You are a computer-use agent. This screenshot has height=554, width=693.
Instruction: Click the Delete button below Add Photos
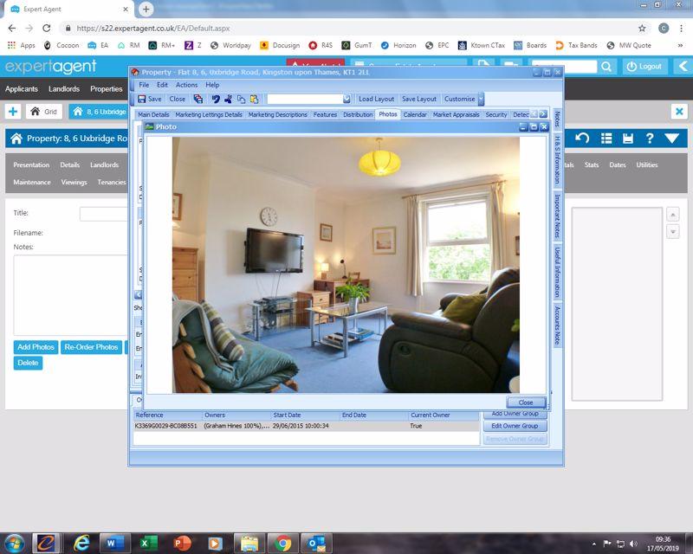coord(28,363)
